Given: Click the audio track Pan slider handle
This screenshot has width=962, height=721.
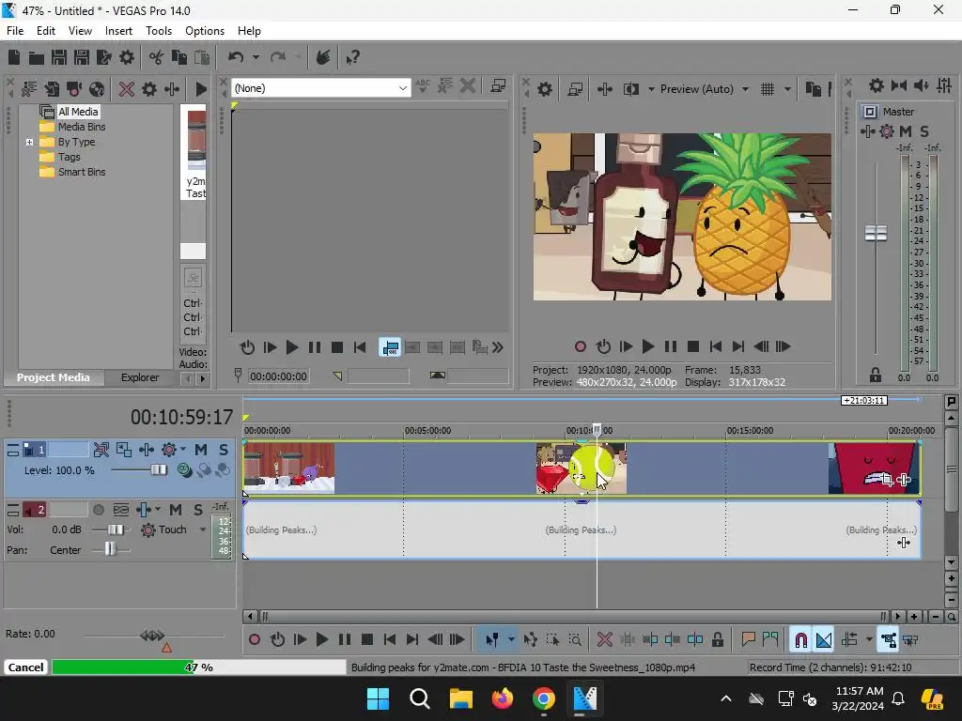Looking at the screenshot, I should pos(110,549).
